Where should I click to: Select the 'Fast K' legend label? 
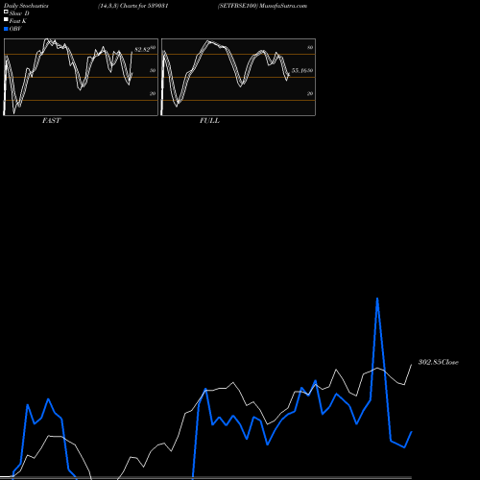[18, 21]
